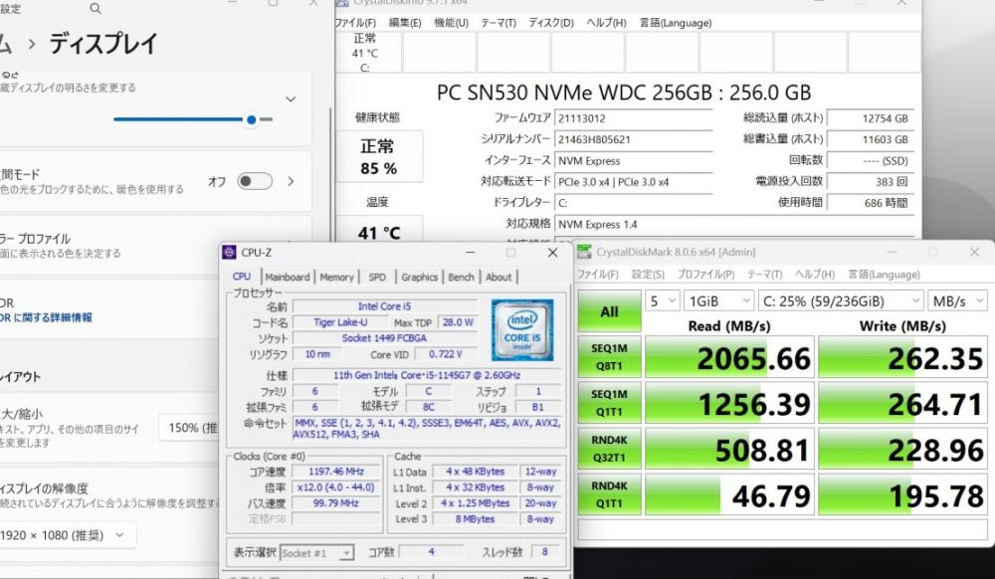Click the core speed 1197.46 MHz value

pos(335,472)
